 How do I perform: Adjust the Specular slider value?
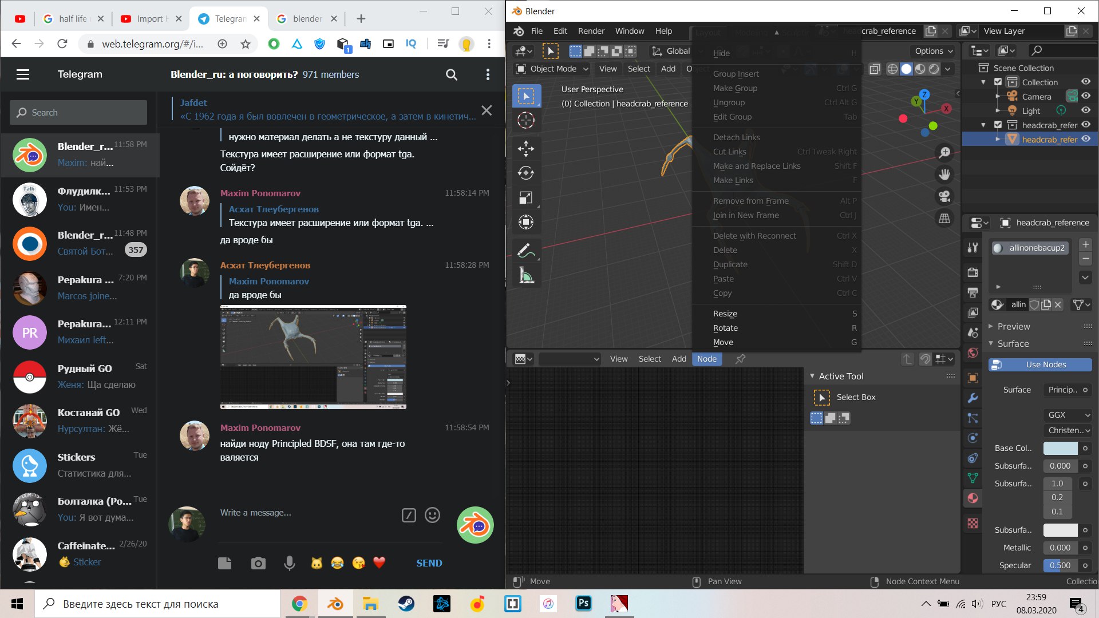pyautogui.click(x=1060, y=565)
